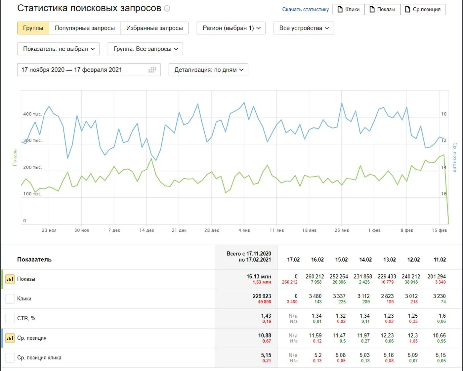463x371 pixels.
Task: Expand the Регион (выбран 1) dropdown
Action: point(232,28)
